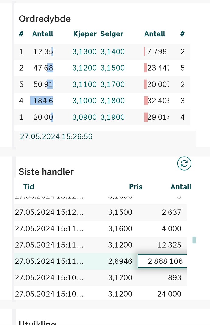The height and width of the screenshot is (325, 210).
Task: Click sell price 3,1500
Action: point(113,68)
